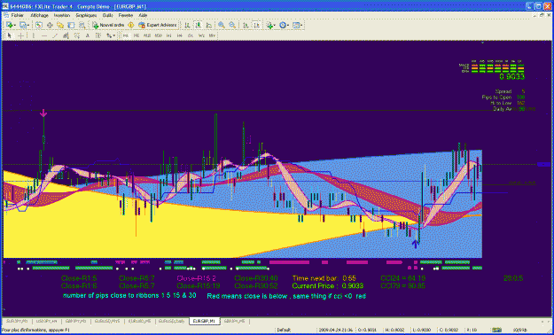The width and height of the screenshot is (554, 335).
Task: Select the Equidistant Channel tool
Action: click(66, 35)
